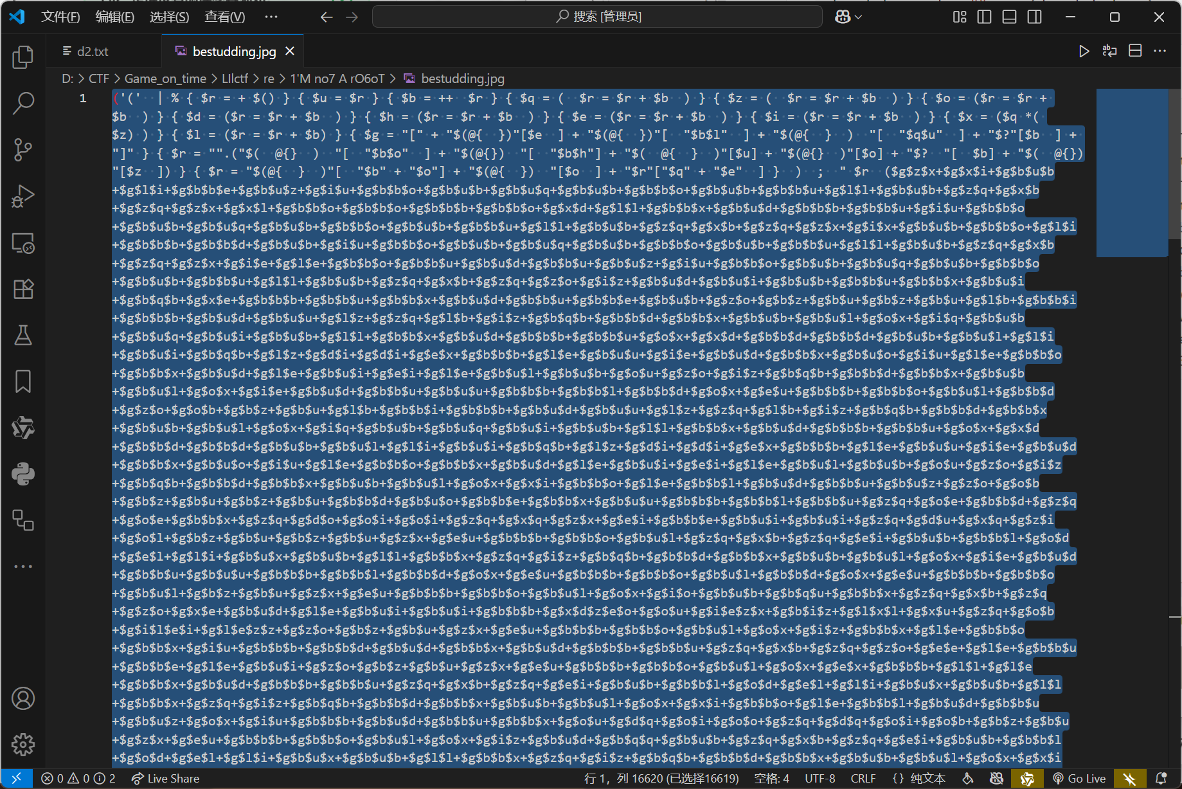Screen dimensions: 1182x789
Task: Click the search command center box
Action: [597, 17]
